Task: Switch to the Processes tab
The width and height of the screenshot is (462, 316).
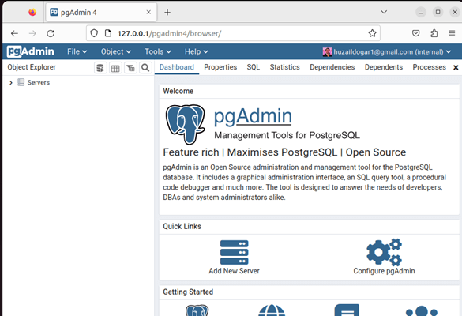Action: 429,67
